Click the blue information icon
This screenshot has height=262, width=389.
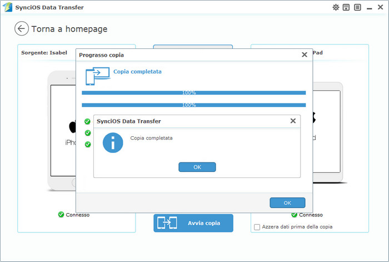[113, 143]
